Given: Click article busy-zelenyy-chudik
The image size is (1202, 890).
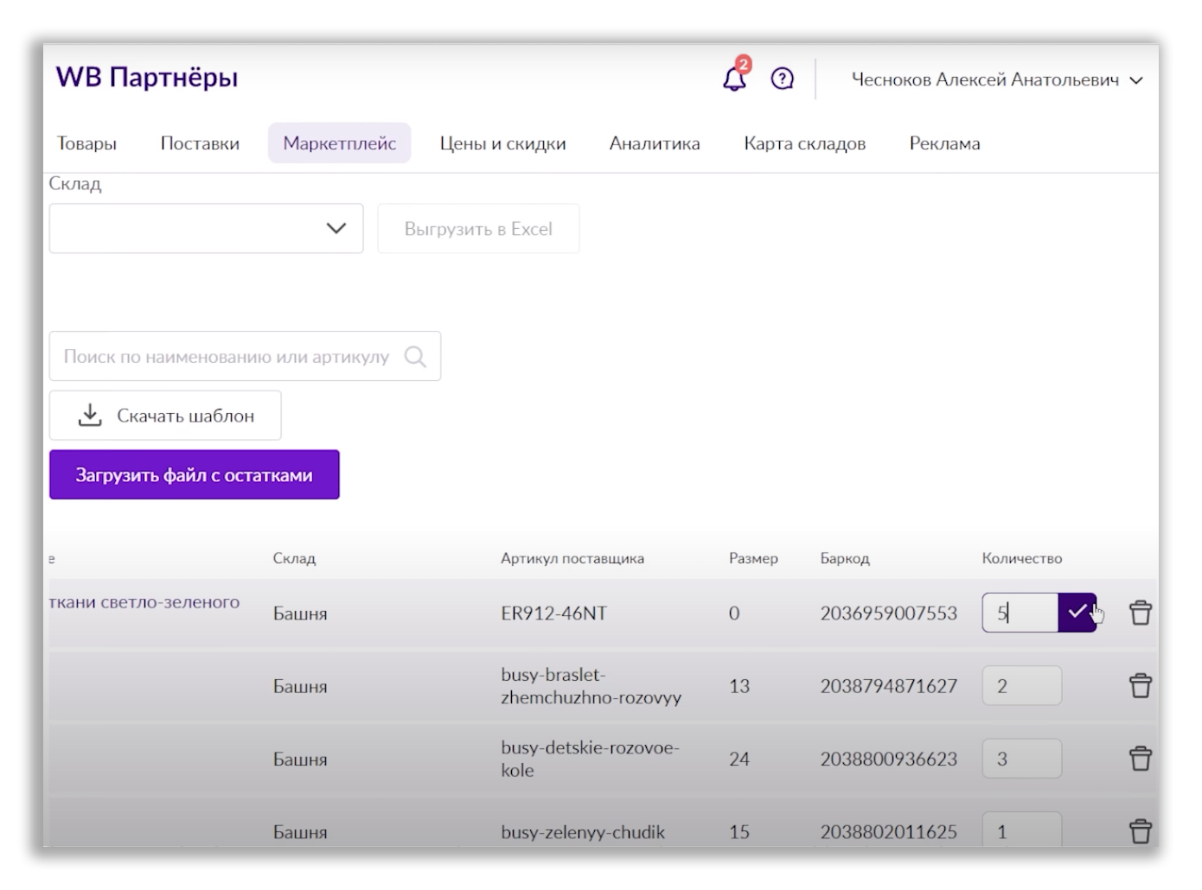Looking at the screenshot, I should click(x=583, y=832).
